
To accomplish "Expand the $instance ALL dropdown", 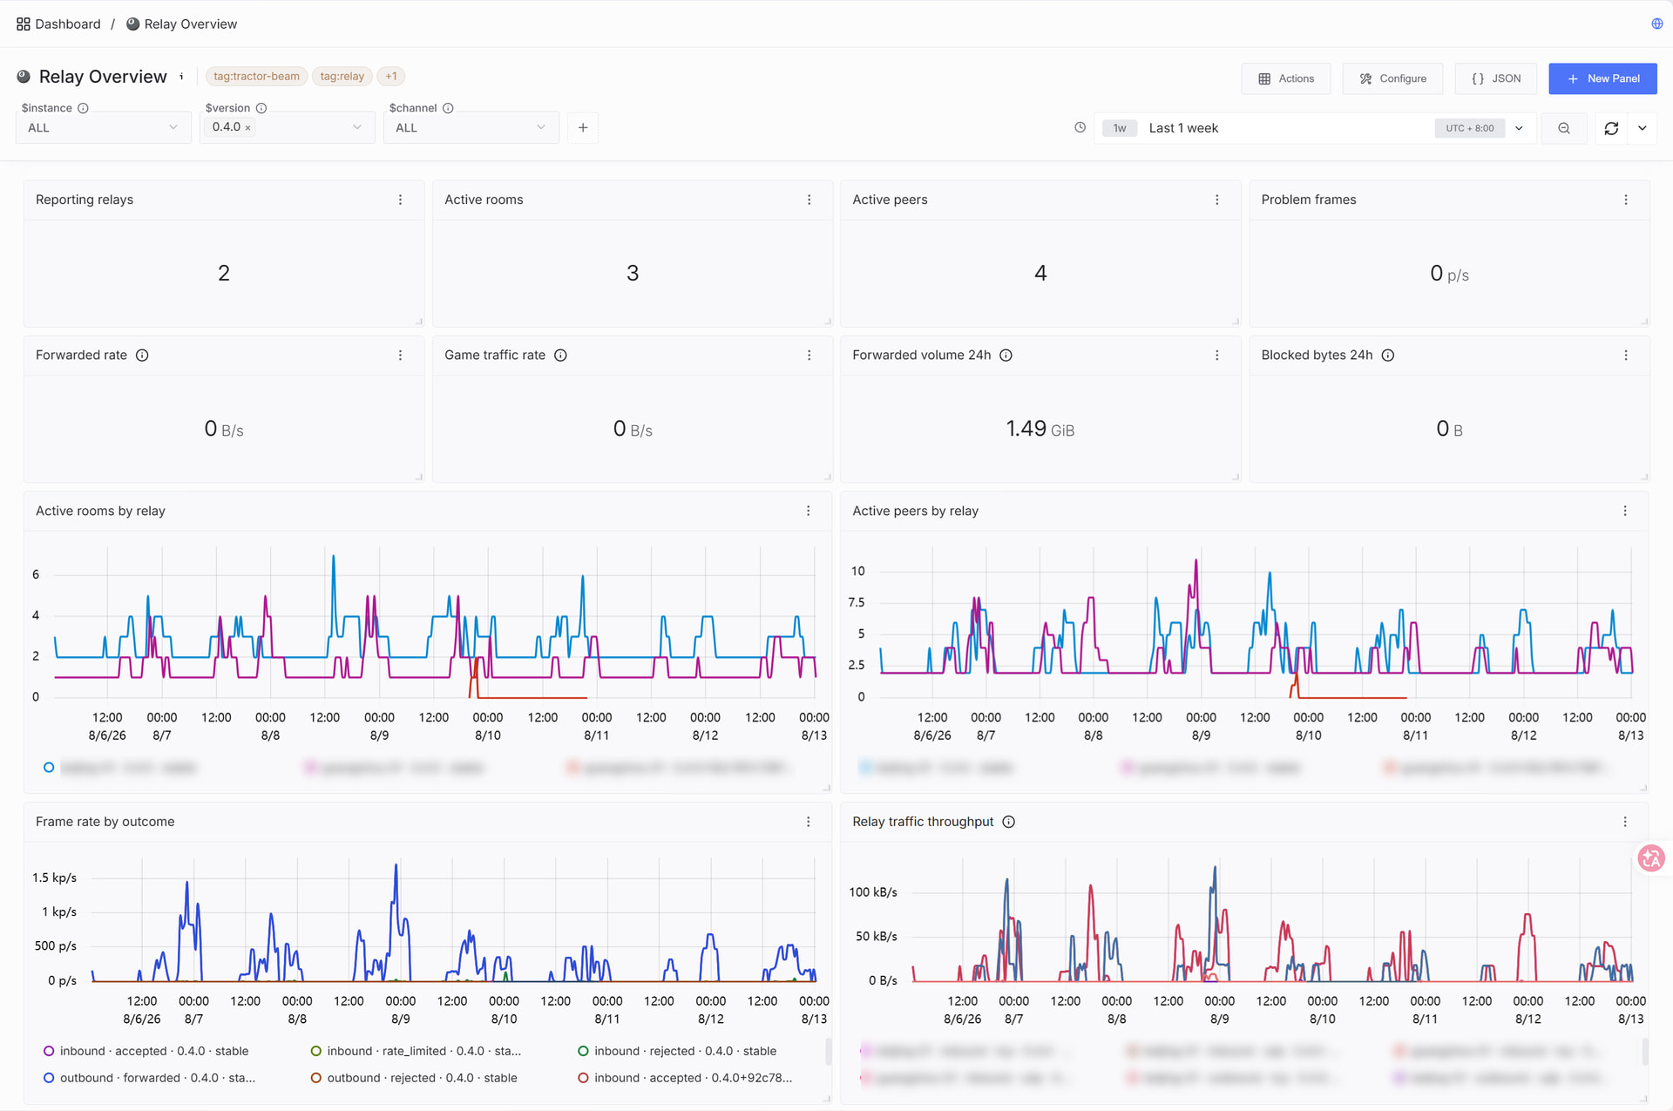I will point(104,128).
